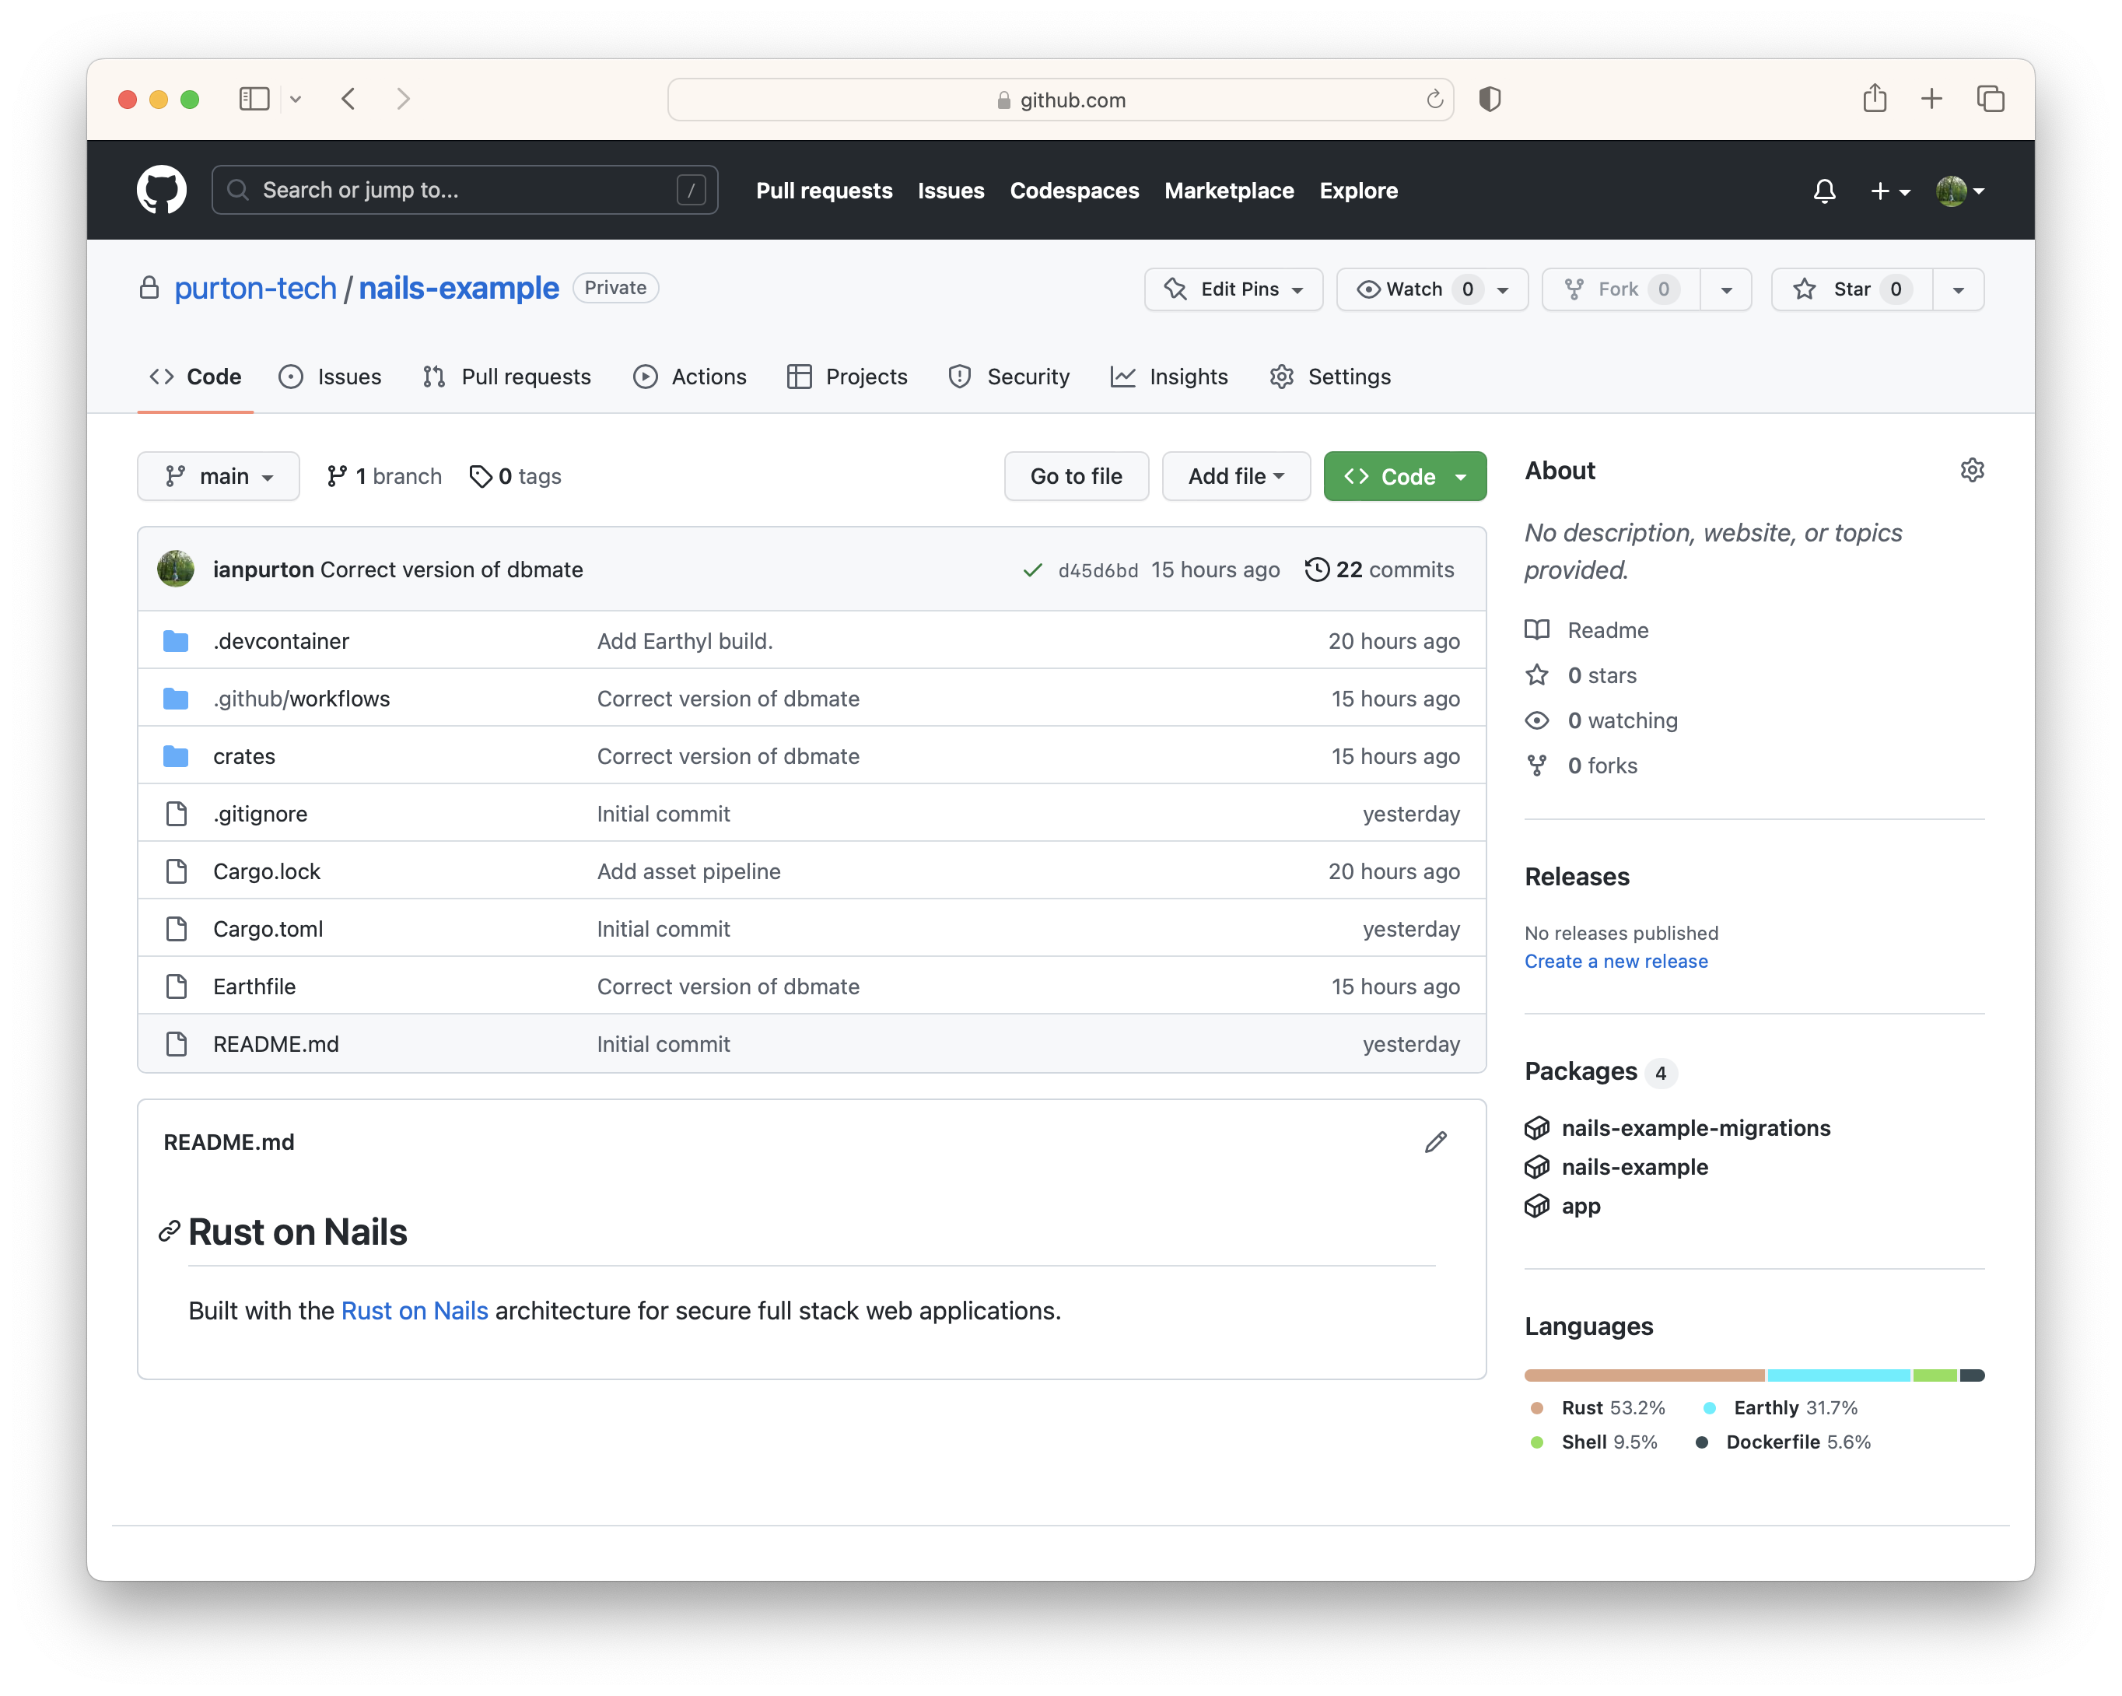Reload the page in the address bar

click(1434, 100)
